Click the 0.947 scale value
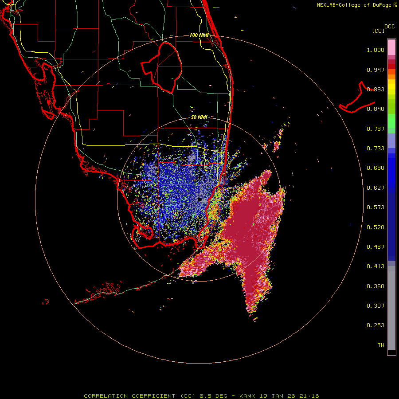399x399 pixels. pyautogui.click(x=376, y=70)
